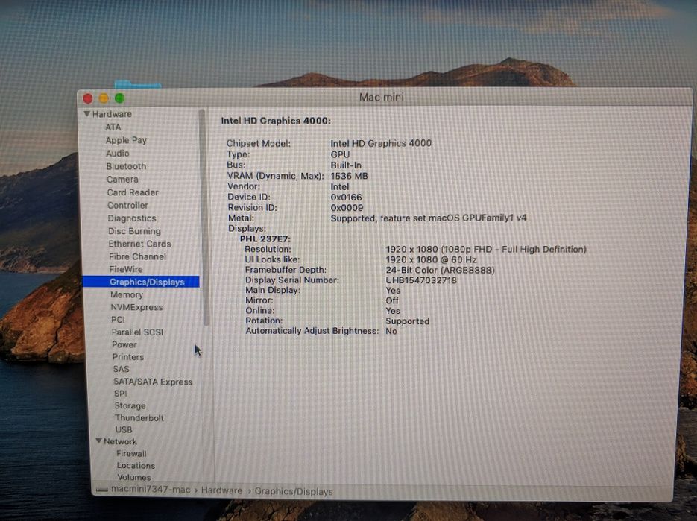
Task: Select Disc Burning in the sidebar
Action: tap(135, 231)
